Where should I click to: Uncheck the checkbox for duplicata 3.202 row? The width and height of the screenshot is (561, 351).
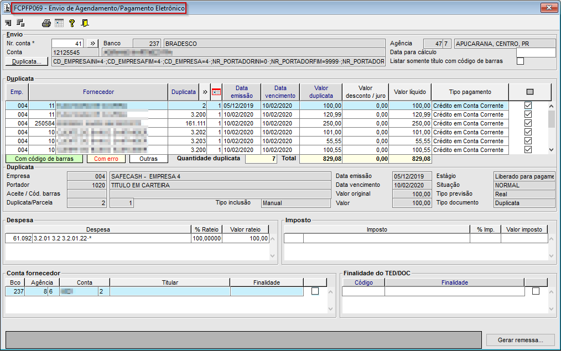click(528, 132)
